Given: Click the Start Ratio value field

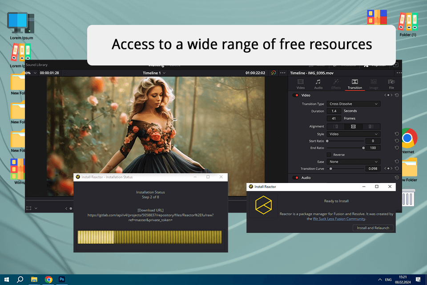Looking at the screenshot, I should [373, 141].
